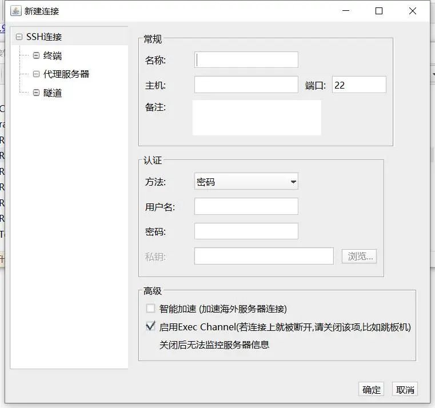Viewport: 435px width, 408px height.
Task: Click the 主机 input field
Action: click(246, 85)
